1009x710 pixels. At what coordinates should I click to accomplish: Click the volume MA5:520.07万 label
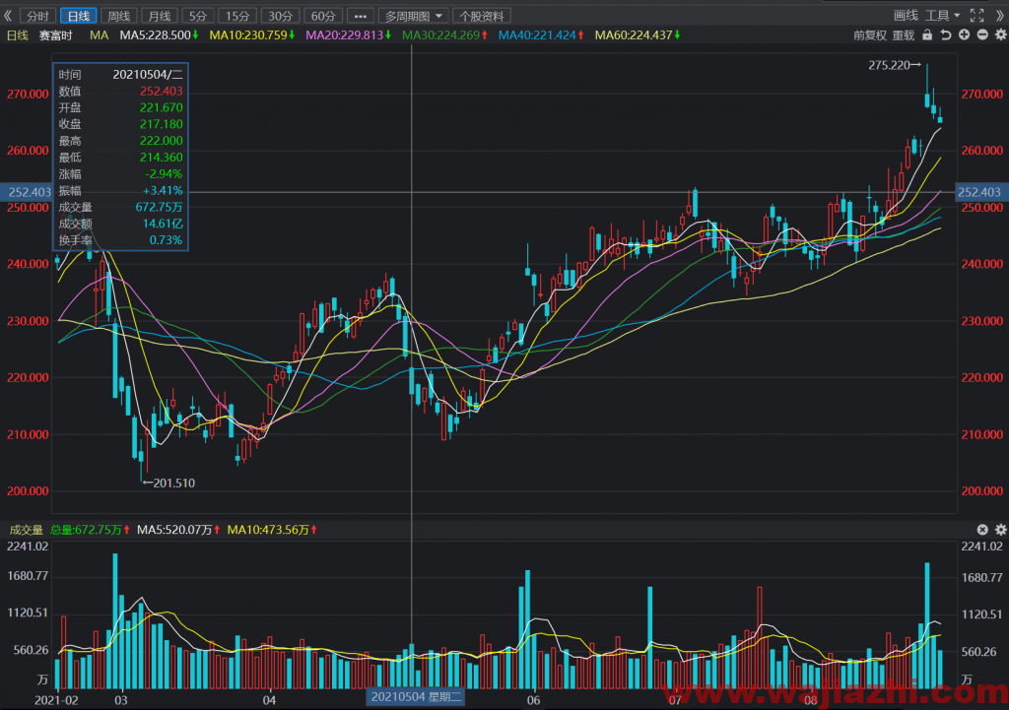coord(179,530)
